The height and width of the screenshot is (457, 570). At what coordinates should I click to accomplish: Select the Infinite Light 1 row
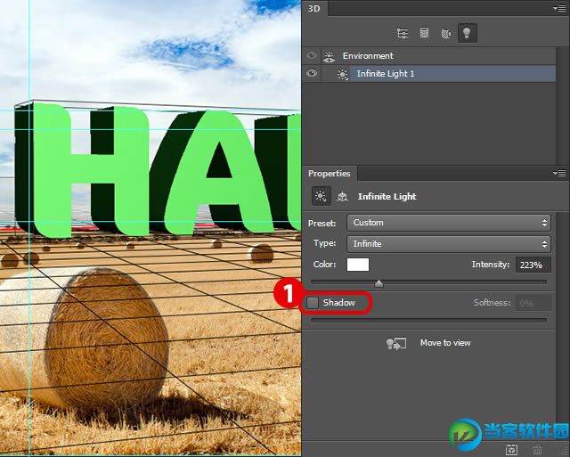coord(429,74)
